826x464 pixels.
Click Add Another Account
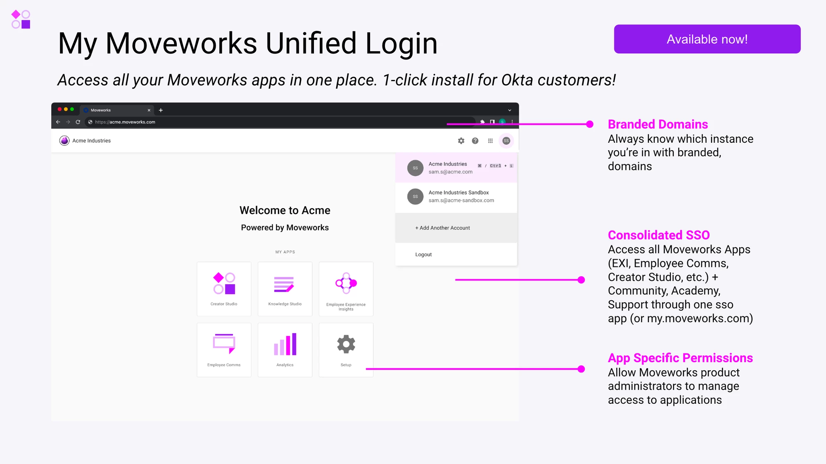442,228
